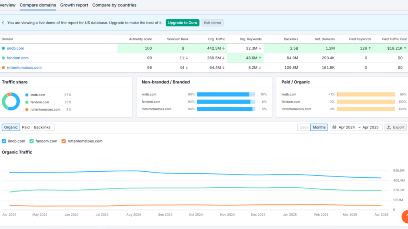408x229 pixels.
Task: Click imdb.com's non-branded traffic bar
Action: [x=223, y=95]
